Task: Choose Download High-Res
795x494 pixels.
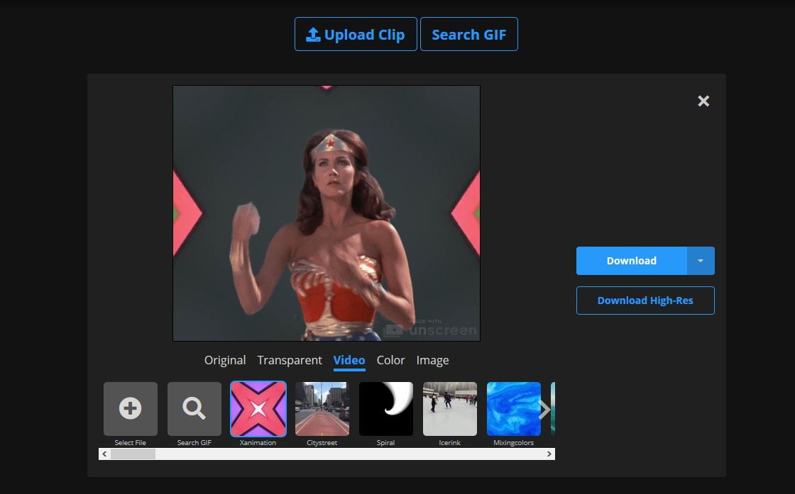Action: click(x=645, y=300)
